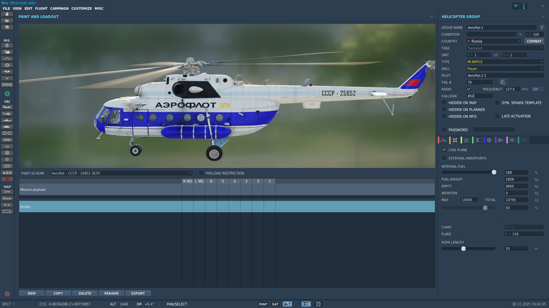Open the FLIGHT menu
The height and width of the screenshot is (308, 549).
tap(41, 8)
